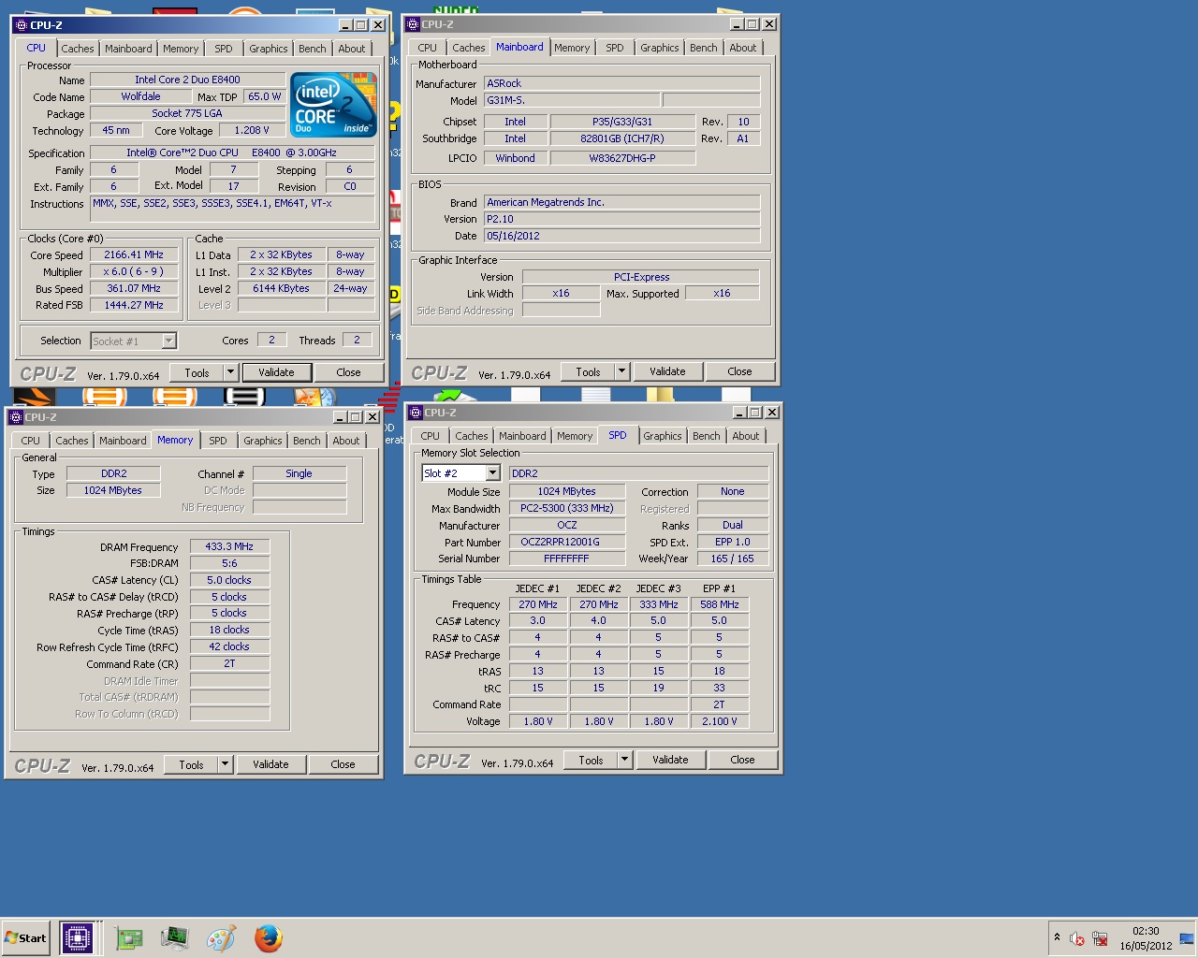The width and height of the screenshot is (1198, 958).
Task: Launch Firefox from the taskbar
Action: coord(269,938)
